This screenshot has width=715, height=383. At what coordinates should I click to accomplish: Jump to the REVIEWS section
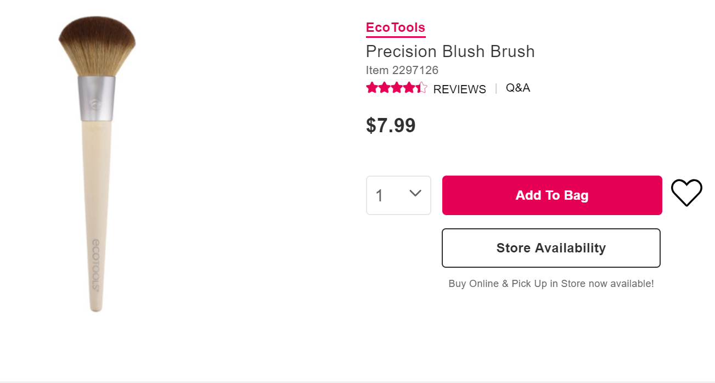[x=460, y=89]
